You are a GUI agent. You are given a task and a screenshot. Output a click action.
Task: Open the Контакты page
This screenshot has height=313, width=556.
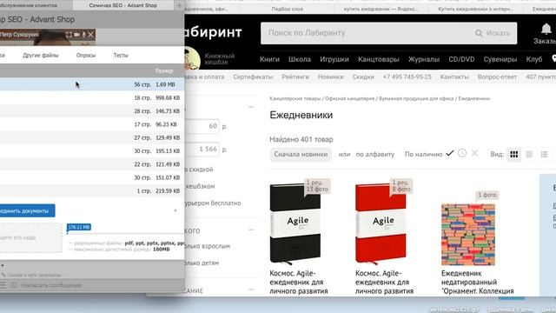454,77
